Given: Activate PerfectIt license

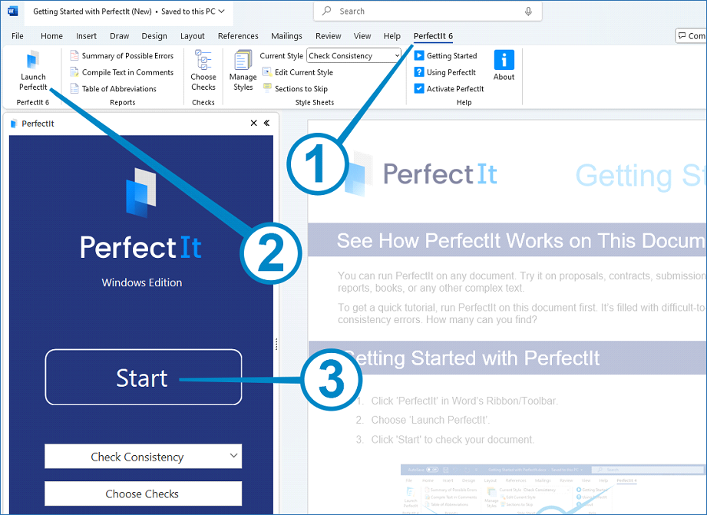Looking at the screenshot, I should point(449,89).
